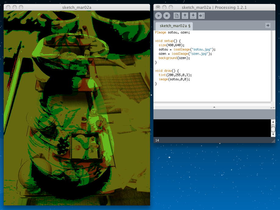Click the console scrollbar up arrow
Viewport: 280px width, 210px height.
coord(273,122)
